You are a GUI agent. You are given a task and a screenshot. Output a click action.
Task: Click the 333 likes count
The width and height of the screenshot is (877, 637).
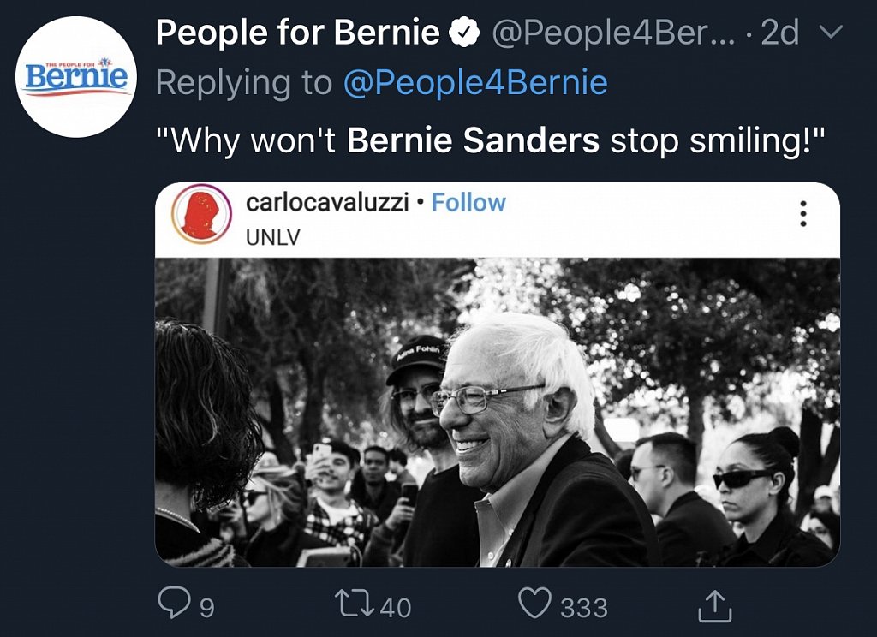point(584,608)
